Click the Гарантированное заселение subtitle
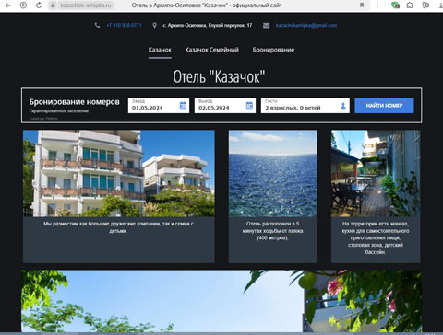The width and height of the screenshot is (443, 335). pyautogui.click(x=59, y=111)
